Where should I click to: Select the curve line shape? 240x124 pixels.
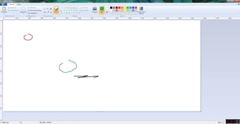point(64,8)
